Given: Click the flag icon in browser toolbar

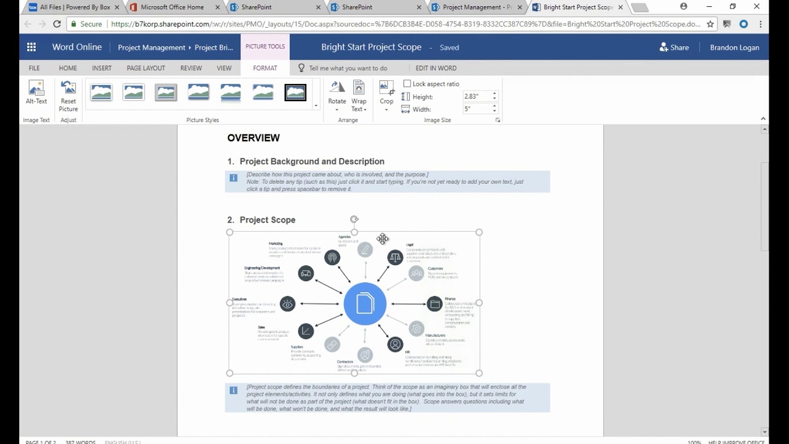Looking at the screenshot, I should pyautogui.click(x=727, y=23).
